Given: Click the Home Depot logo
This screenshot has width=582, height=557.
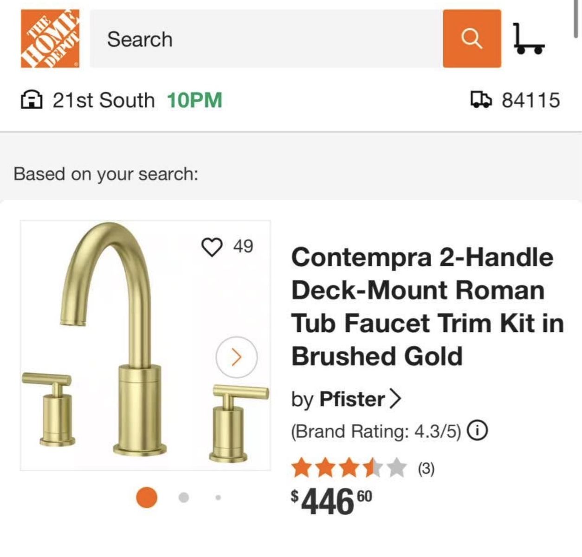Looking at the screenshot, I should (50, 39).
